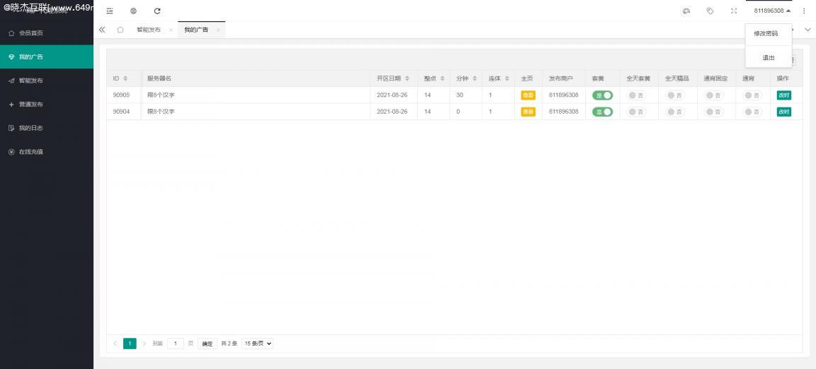Enable 通宵固定 switch for row 90905
This screenshot has height=369, width=816.
point(713,95)
